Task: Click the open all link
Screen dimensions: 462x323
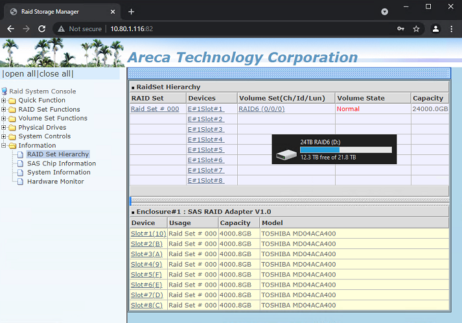Action: pyautogui.click(x=20, y=74)
